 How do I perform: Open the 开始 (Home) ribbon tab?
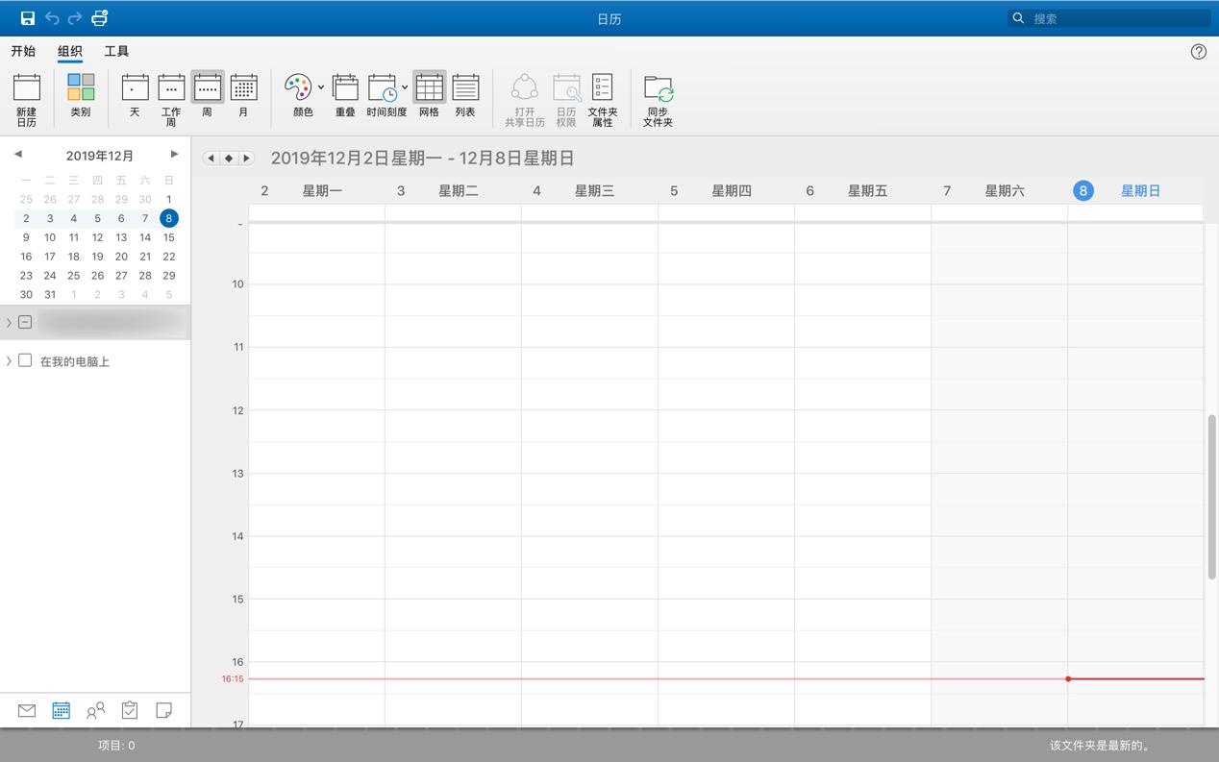(23, 51)
